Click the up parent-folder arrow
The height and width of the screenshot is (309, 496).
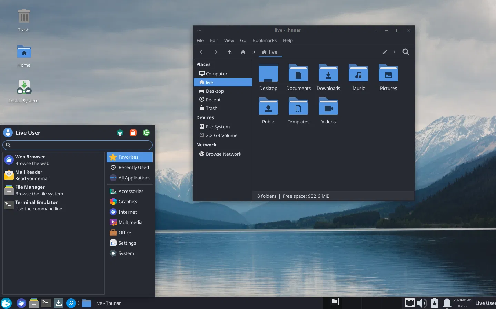[x=229, y=52]
